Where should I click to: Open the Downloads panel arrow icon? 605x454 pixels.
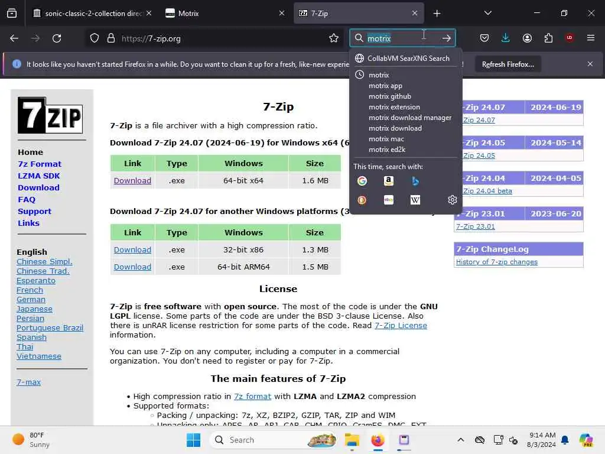pyautogui.click(x=506, y=38)
